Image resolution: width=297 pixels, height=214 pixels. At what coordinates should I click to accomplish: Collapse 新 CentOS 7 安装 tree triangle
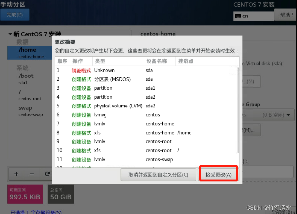10,34
